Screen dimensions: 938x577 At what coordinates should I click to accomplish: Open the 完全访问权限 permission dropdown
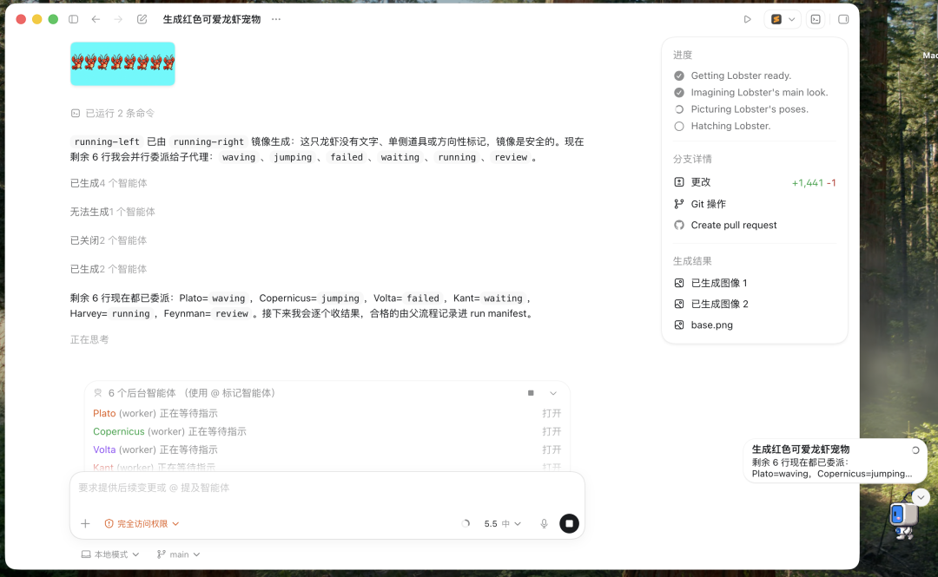(142, 524)
